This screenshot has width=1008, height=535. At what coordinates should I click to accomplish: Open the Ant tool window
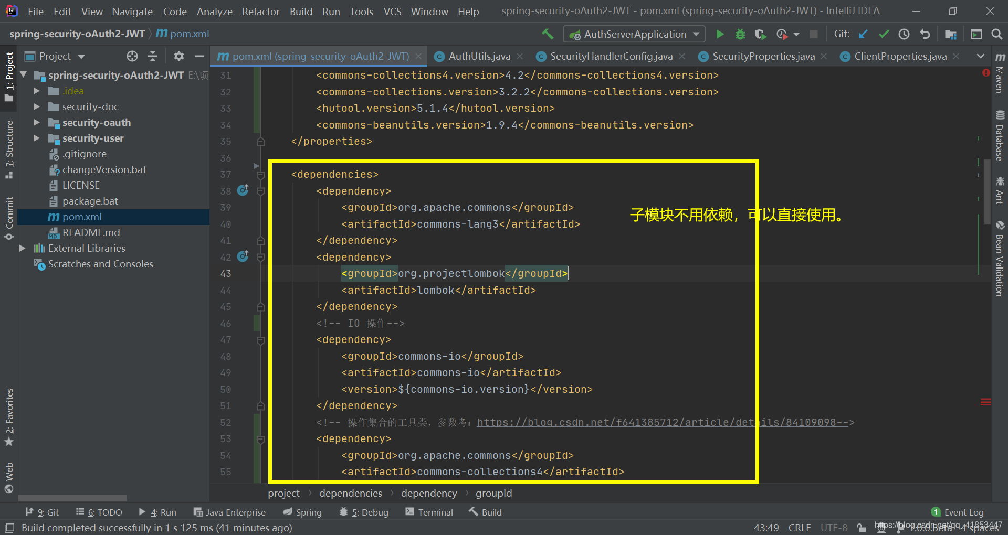(1000, 190)
